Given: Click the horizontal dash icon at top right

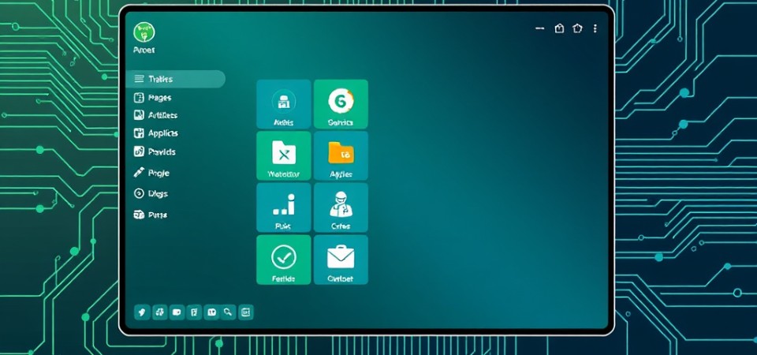Looking at the screenshot, I should pyautogui.click(x=540, y=28).
